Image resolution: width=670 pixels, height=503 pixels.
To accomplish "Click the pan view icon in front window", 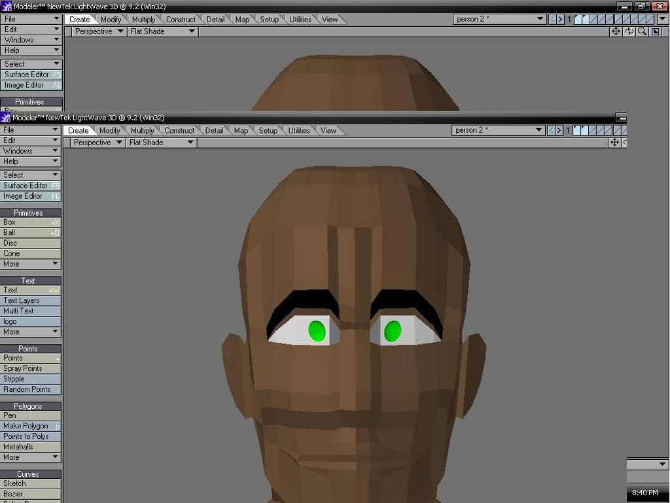I will pyautogui.click(x=614, y=142).
